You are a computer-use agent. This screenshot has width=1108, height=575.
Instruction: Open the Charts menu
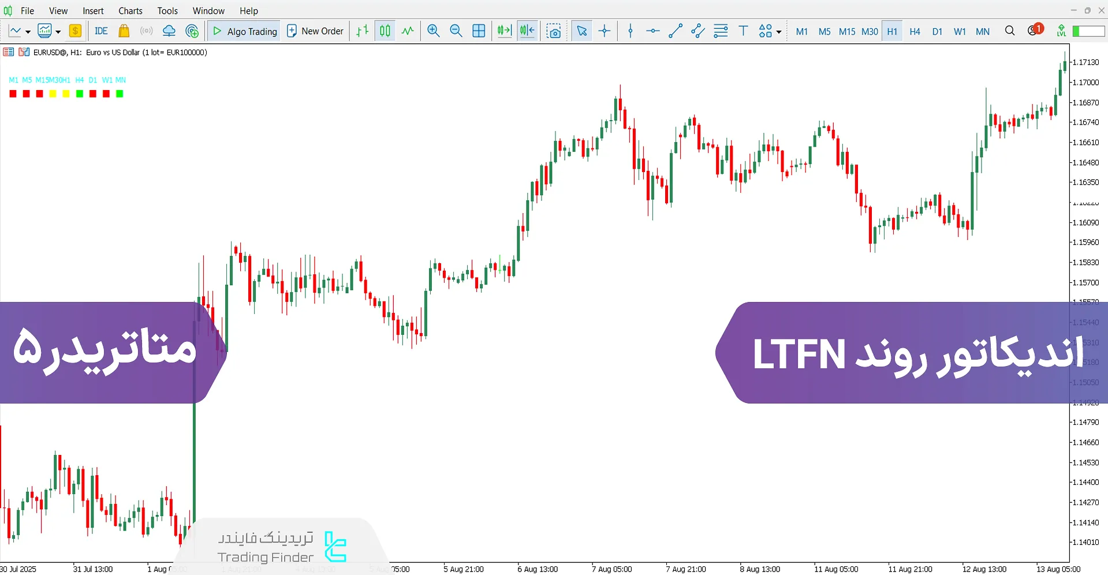coord(130,10)
